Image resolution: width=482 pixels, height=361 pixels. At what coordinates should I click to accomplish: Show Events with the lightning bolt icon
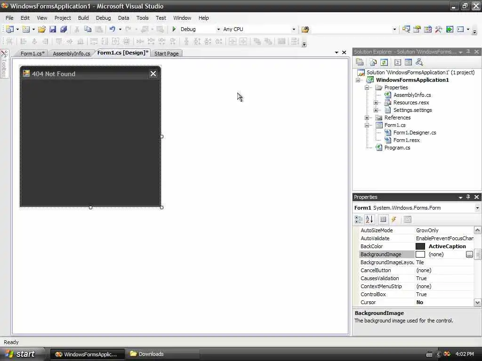pyautogui.click(x=394, y=219)
